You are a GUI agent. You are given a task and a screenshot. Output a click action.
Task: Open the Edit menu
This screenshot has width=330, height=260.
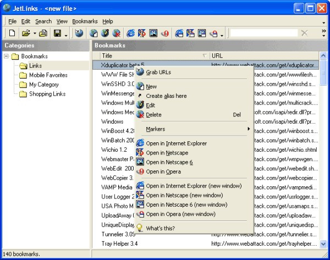(x=26, y=21)
